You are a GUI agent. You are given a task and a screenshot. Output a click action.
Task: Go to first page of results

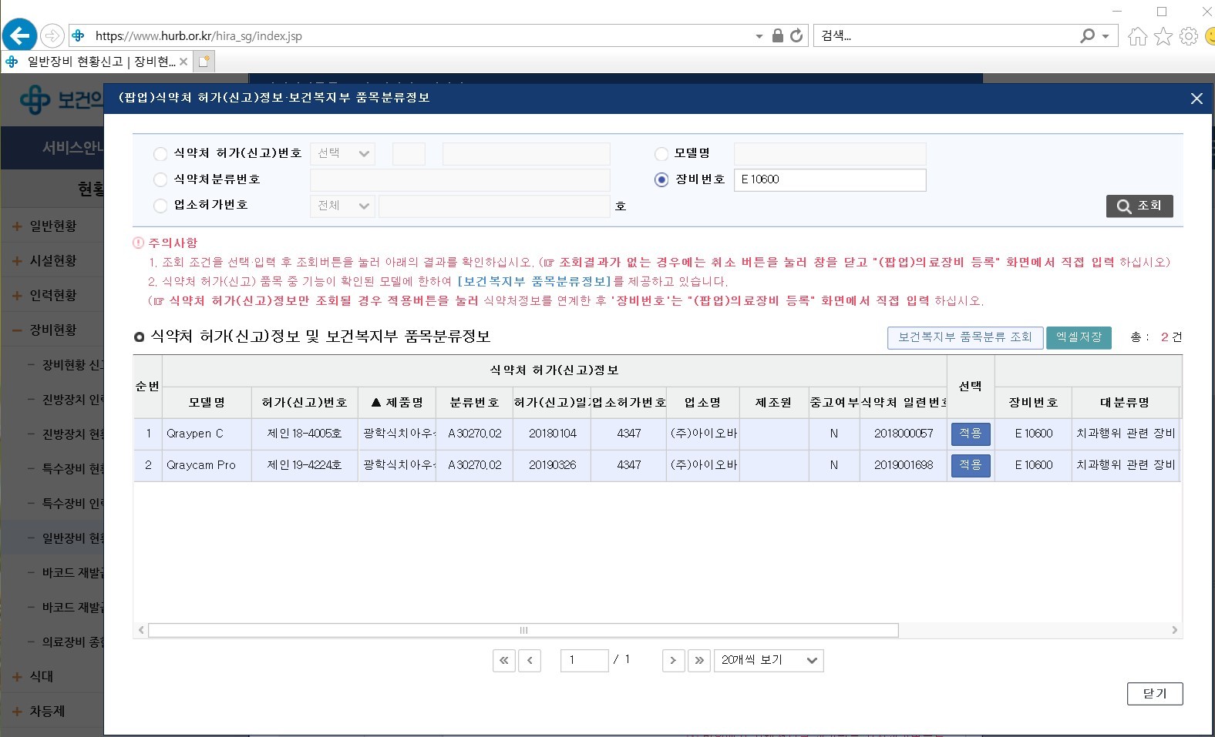tap(504, 660)
